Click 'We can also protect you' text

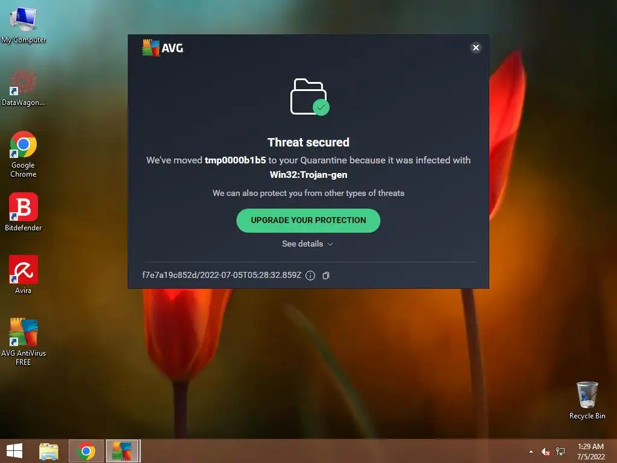pos(308,194)
